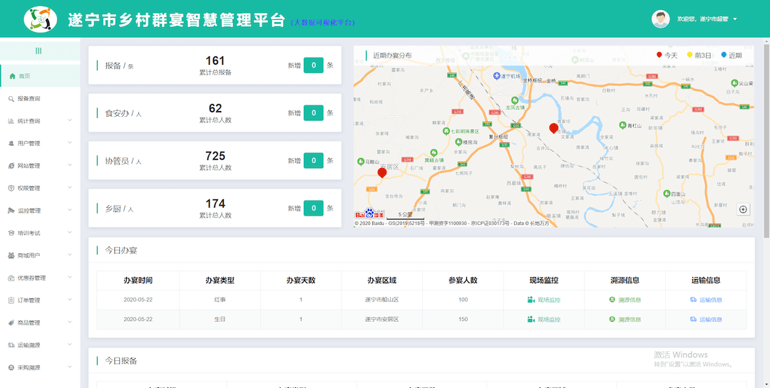770x388 pixels.
Task: Open 运输信息 for the 红事 banquet row
Action: click(706, 300)
